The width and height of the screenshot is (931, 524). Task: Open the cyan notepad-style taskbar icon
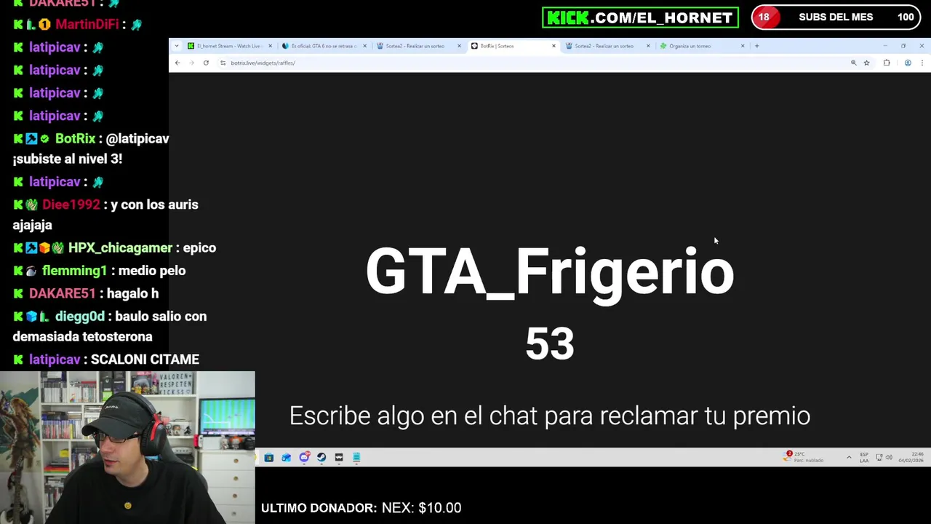(356, 457)
